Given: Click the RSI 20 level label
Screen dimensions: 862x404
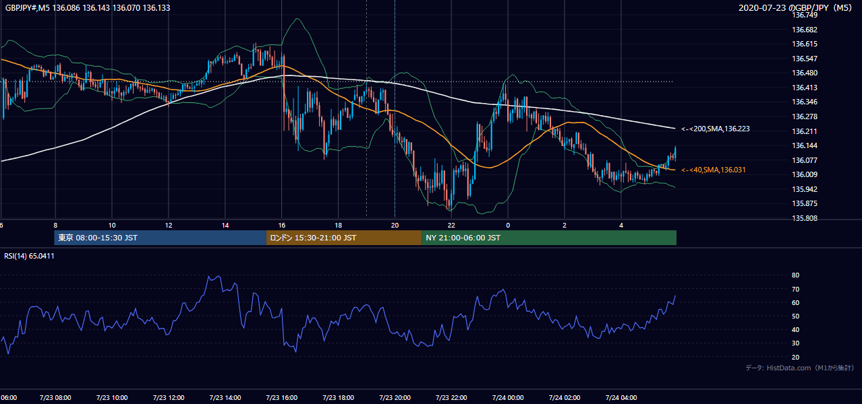Looking at the screenshot, I should click(x=795, y=357).
